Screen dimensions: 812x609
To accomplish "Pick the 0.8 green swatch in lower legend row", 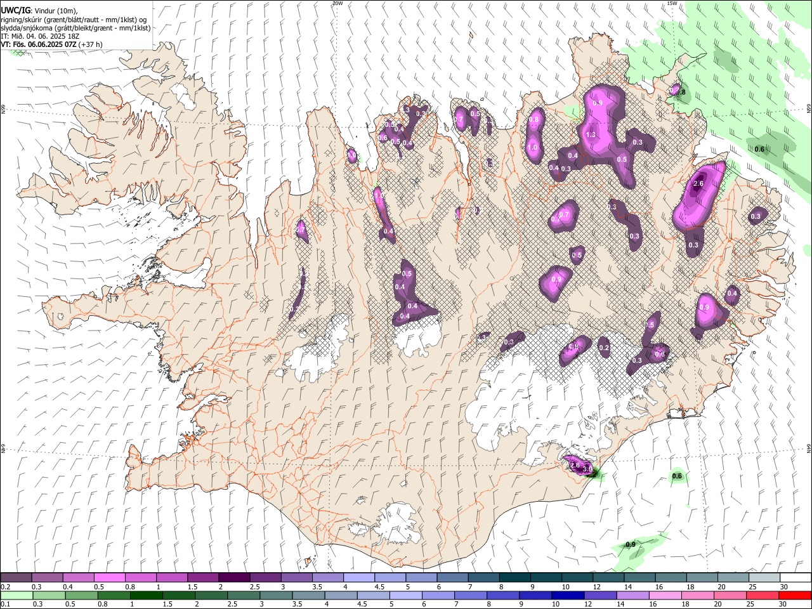I will [114, 596].
